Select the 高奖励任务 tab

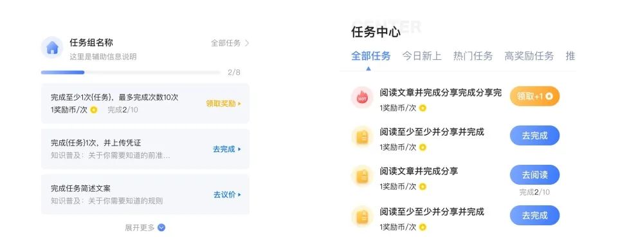tap(529, 56)
